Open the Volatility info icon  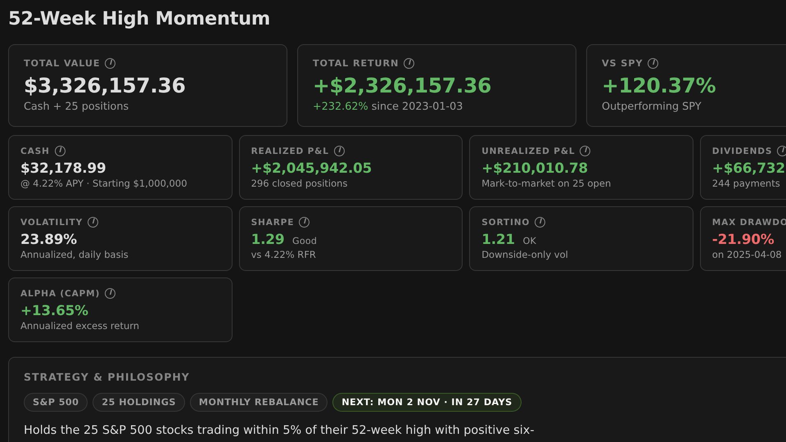pos(93,222)
